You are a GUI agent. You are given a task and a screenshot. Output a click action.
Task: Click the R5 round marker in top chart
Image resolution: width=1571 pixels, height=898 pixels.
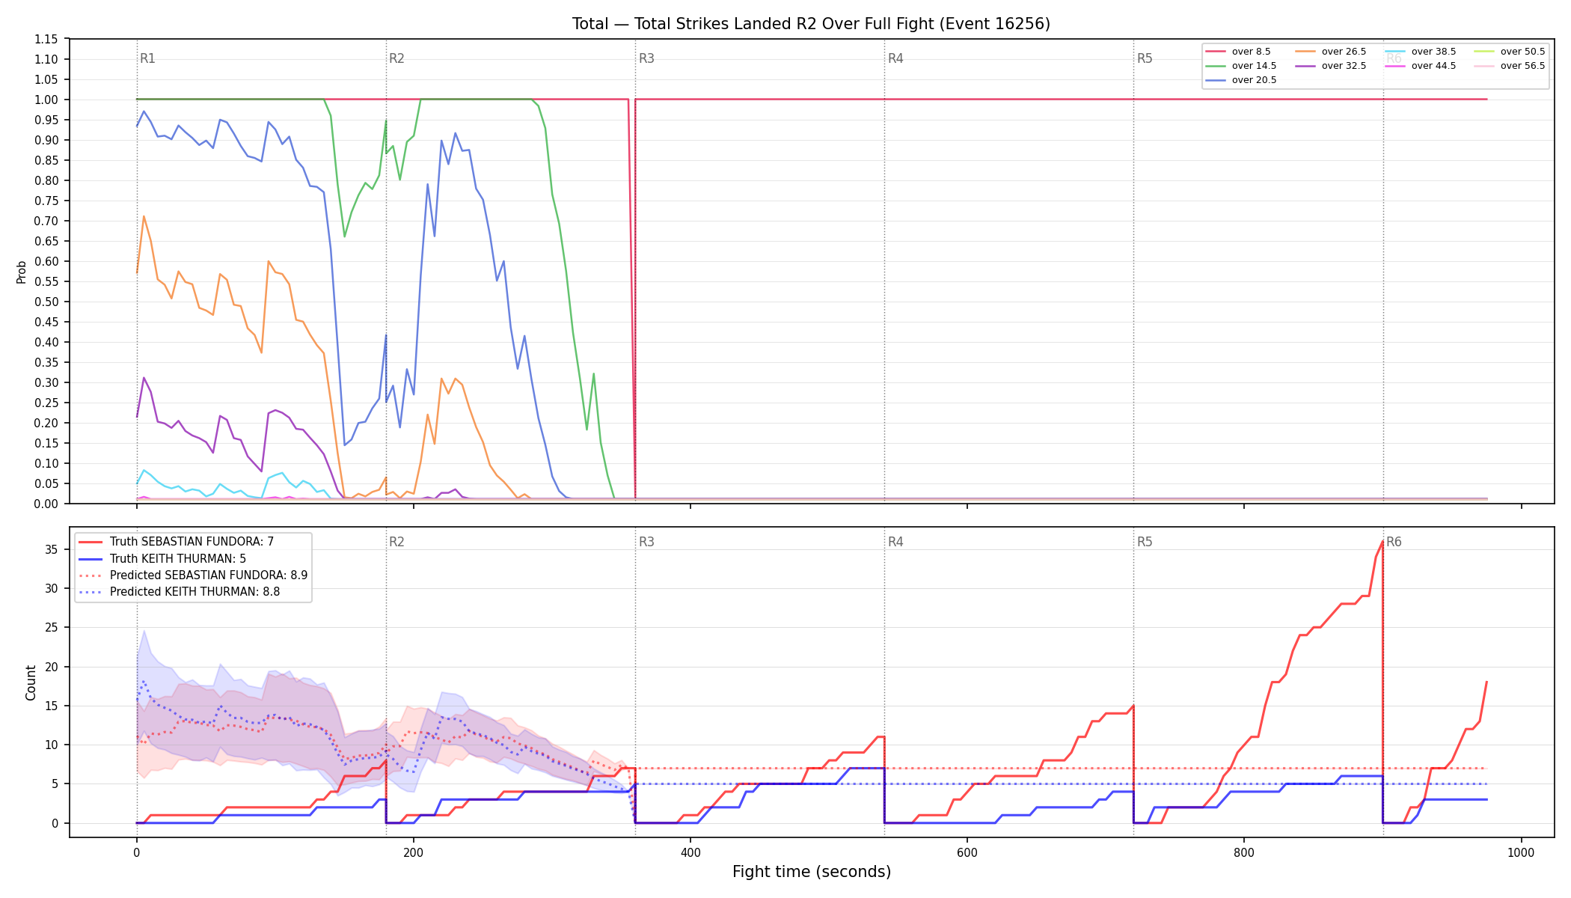point(1145,58)
